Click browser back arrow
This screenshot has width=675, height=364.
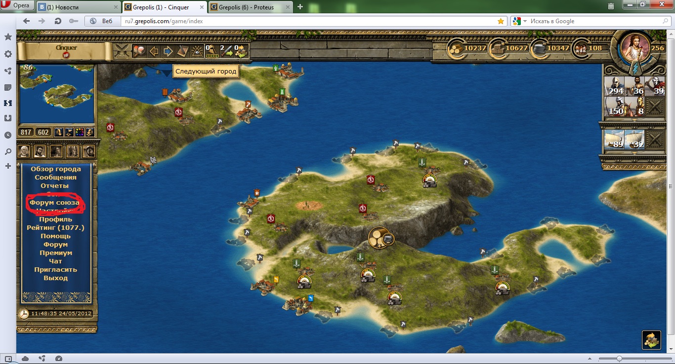(x=26, y=21)
